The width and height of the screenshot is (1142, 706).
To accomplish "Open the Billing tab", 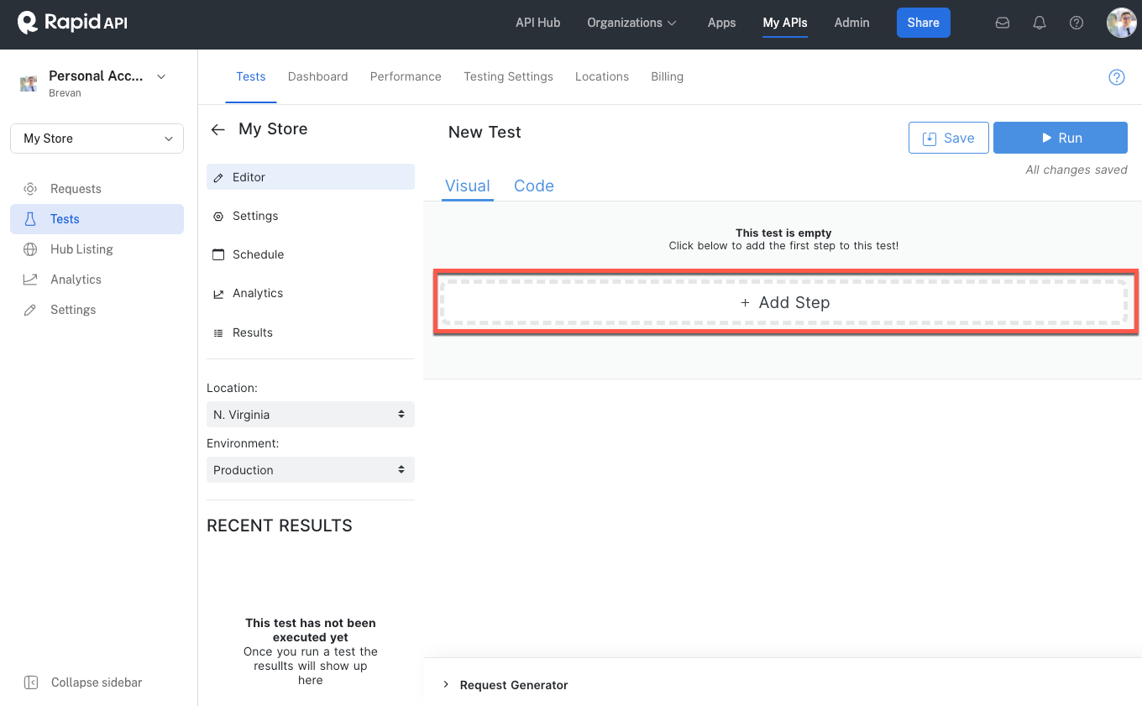I will tap(667, 76).
